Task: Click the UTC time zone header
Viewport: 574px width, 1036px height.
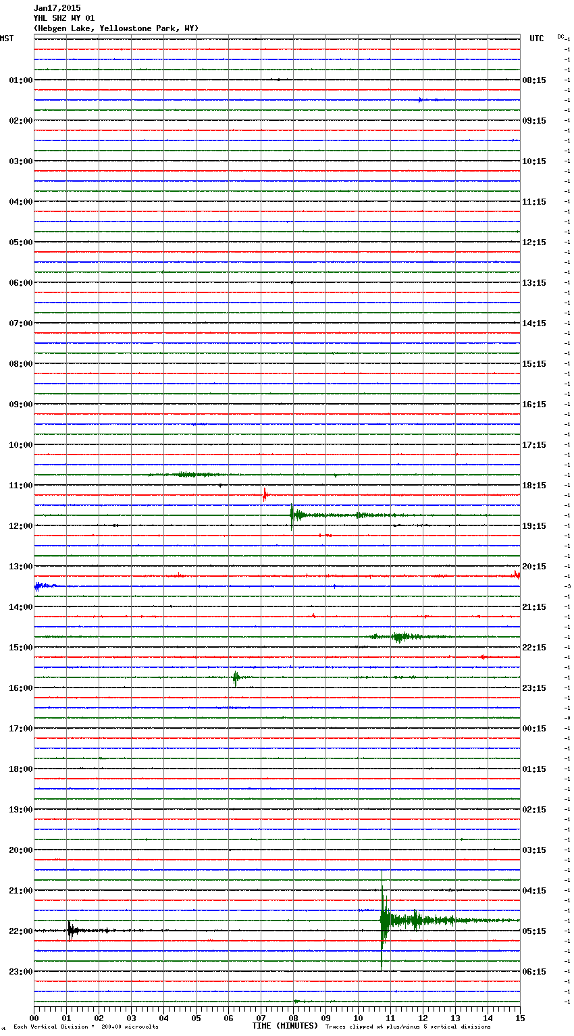Action: coord(537,38)
